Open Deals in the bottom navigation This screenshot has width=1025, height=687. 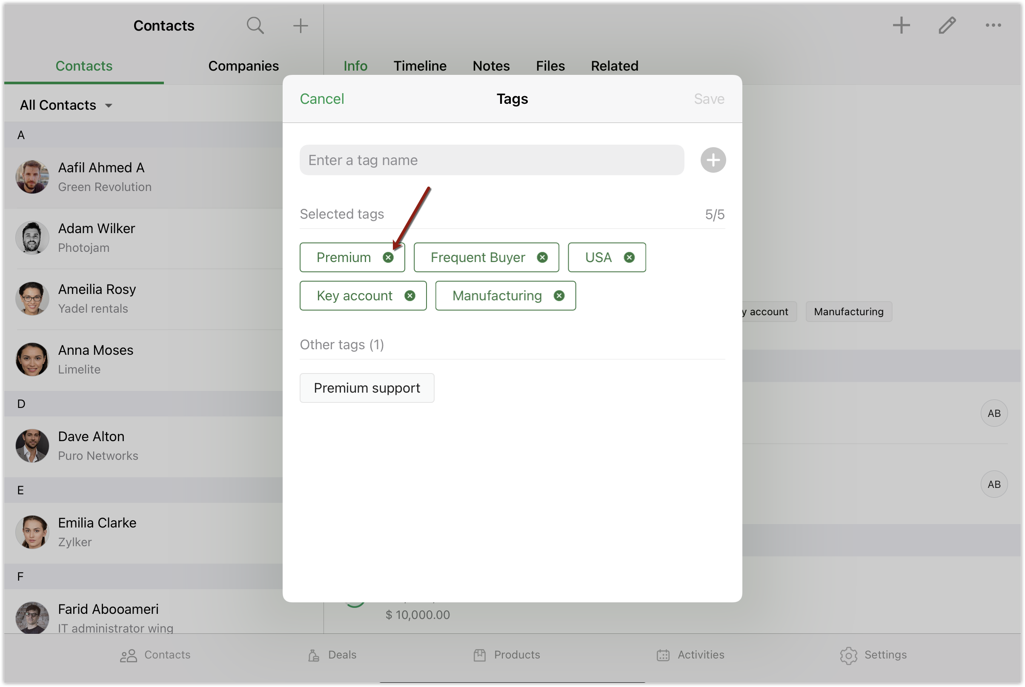click(x=332, y=655)
